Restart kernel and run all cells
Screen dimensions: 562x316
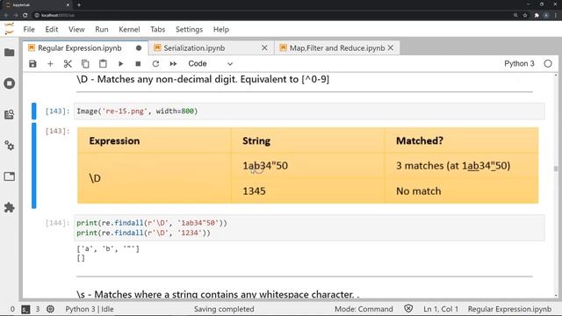tap(173, 64)
